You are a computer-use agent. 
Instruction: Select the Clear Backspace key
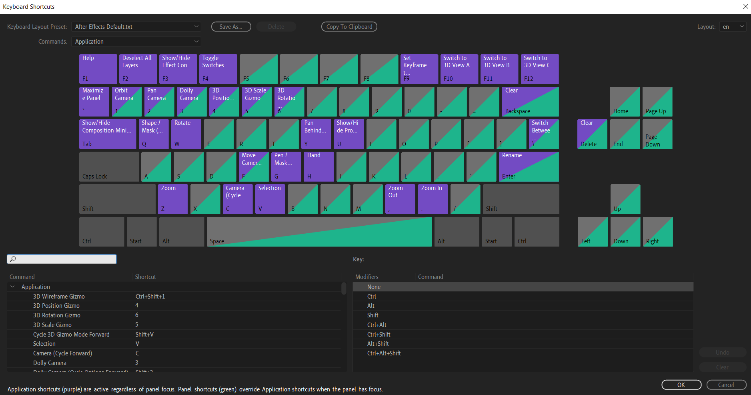(531, 102)
